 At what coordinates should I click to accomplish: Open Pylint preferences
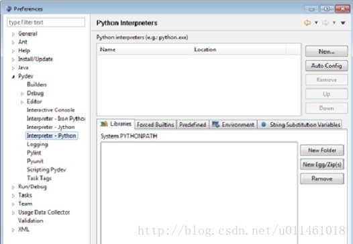(x=34, y=153)
